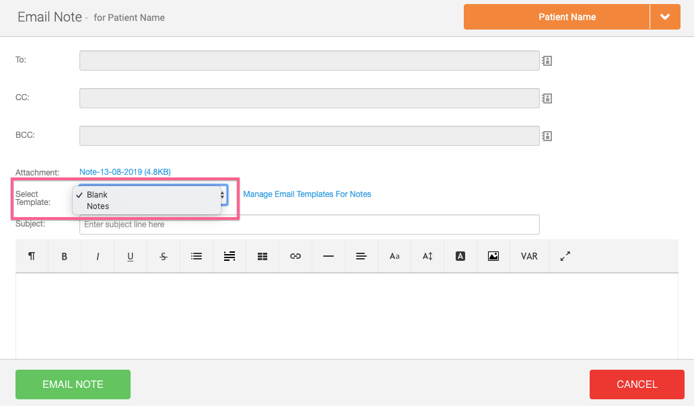Insert a table
Image resolution: width=694 pixels, height=406 pixels.
pyautogui.click(x=263, y=256)
